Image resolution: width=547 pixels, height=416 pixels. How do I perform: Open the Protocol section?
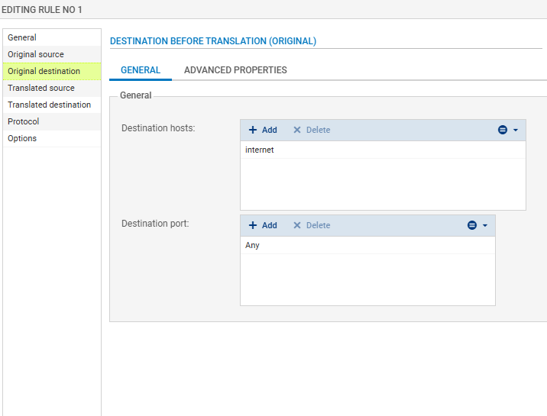[23, 121]
